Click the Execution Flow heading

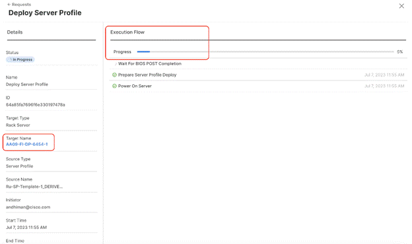point(127,32)
